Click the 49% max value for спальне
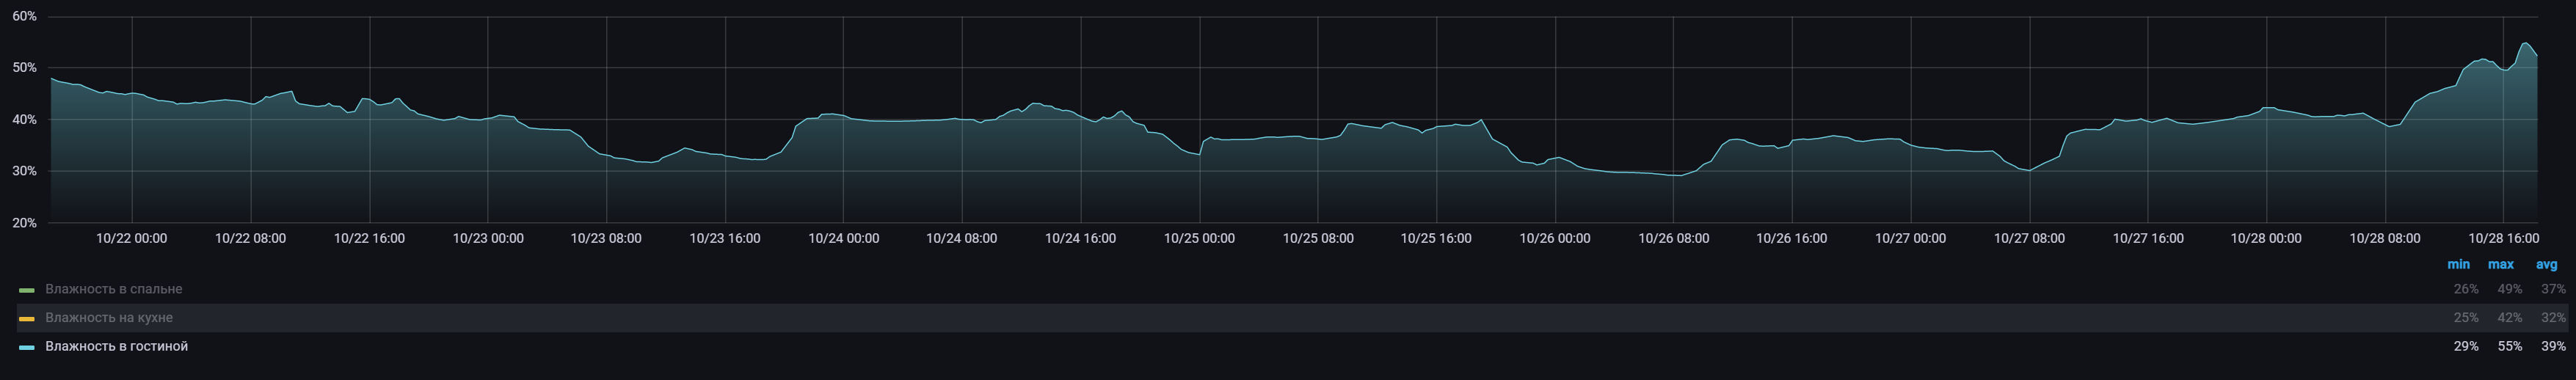The height and width of the screenshot is (380, 2576). 2509,289
